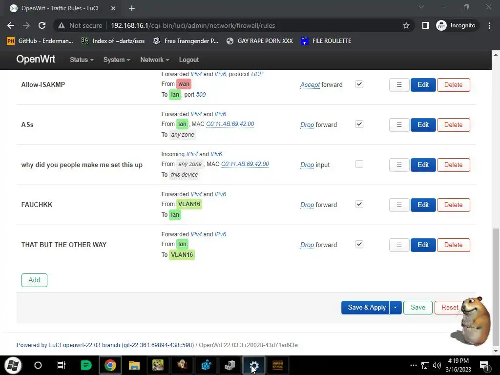Click the wan zone badge in Allow-ISAKMP
The height and width of the screenshot is (375, 500).
click(184, 84)
